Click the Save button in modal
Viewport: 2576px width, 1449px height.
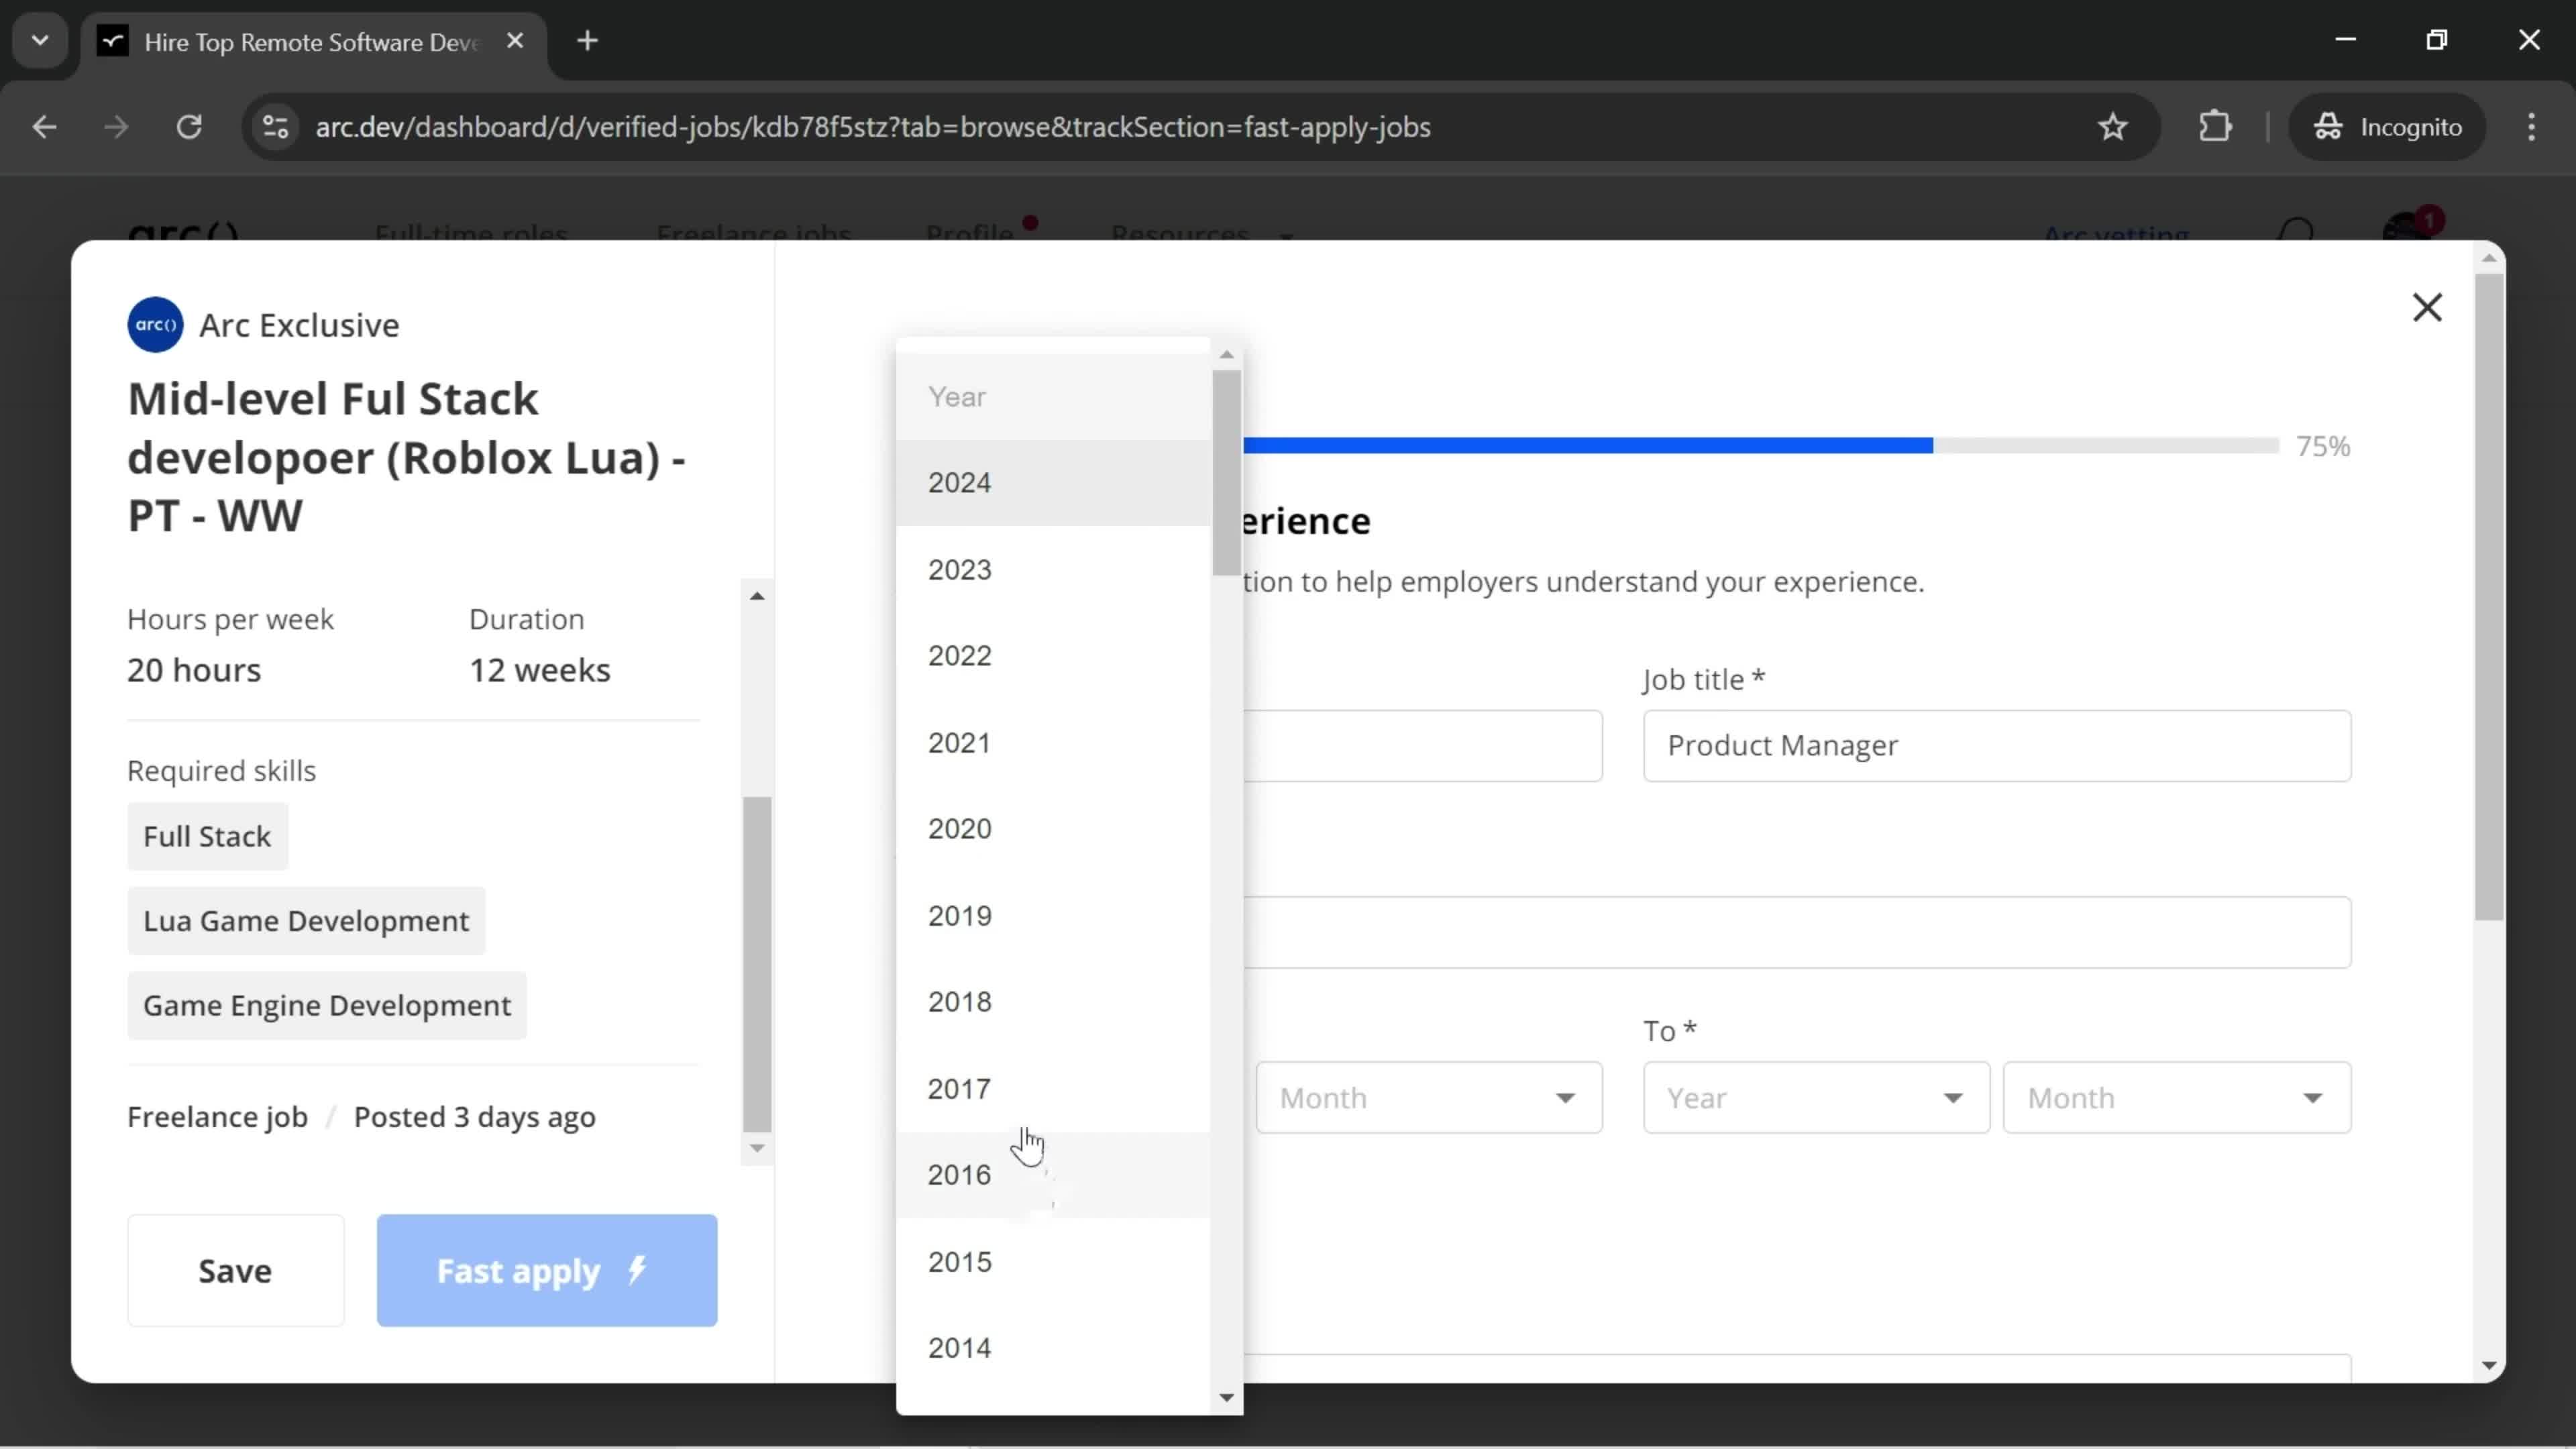coord(235,1271)
